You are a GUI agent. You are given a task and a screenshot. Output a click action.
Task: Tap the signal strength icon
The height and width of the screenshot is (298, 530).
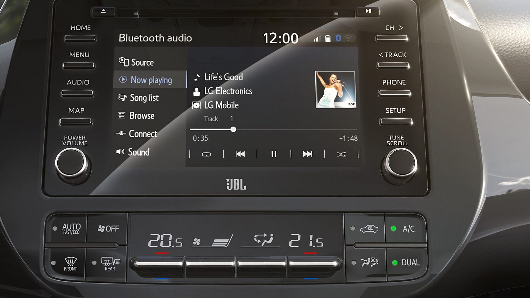317,39
